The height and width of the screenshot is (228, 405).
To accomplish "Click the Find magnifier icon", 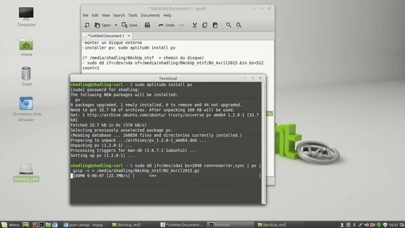I will click(228, 25).
